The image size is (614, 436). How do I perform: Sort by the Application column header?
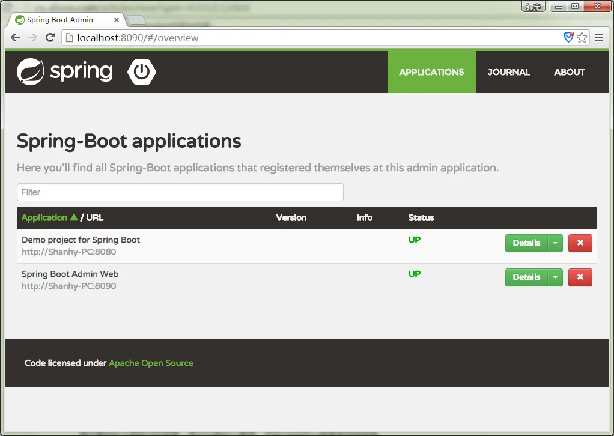[x=44, y=217]
